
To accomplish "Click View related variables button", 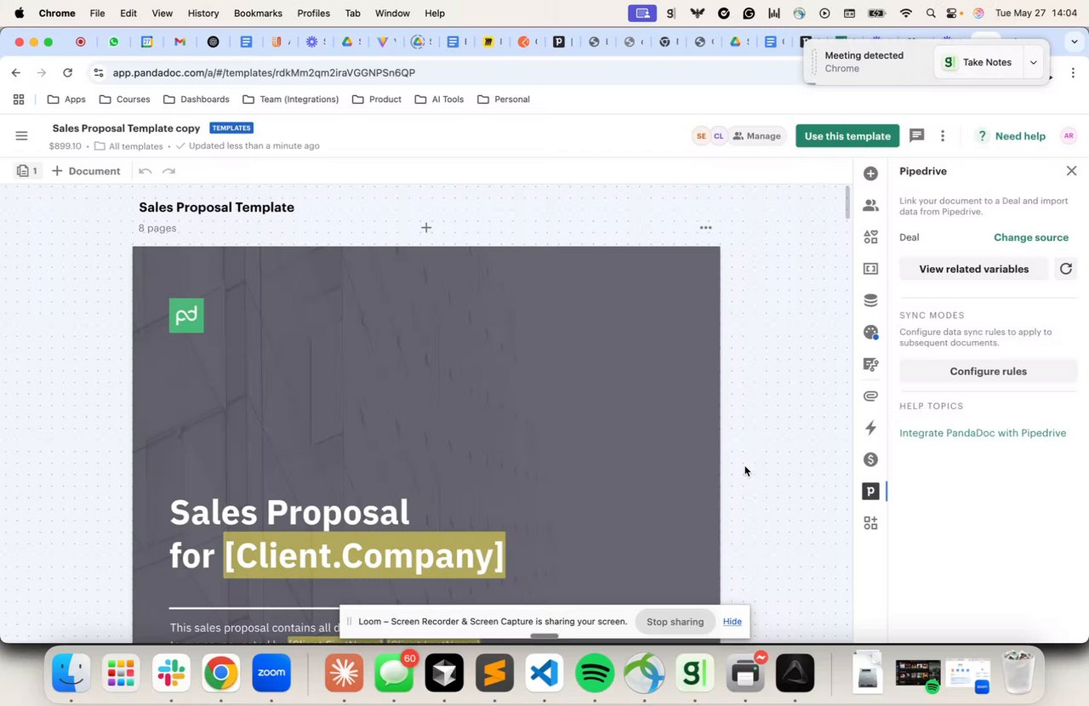I will 973,269.
